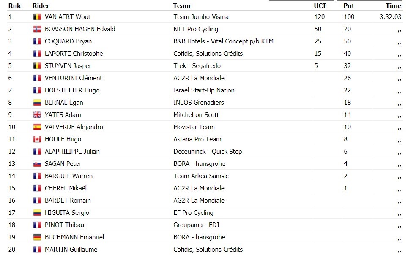408x255 pixels.
Task: Click the Norwegian flag beside BOASSON HAGEN Edvald
Action: 37,29
